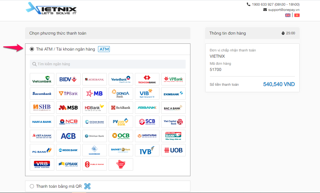Pick HDBank from the grid
The image size is (320, 193).
coord(95,108)
